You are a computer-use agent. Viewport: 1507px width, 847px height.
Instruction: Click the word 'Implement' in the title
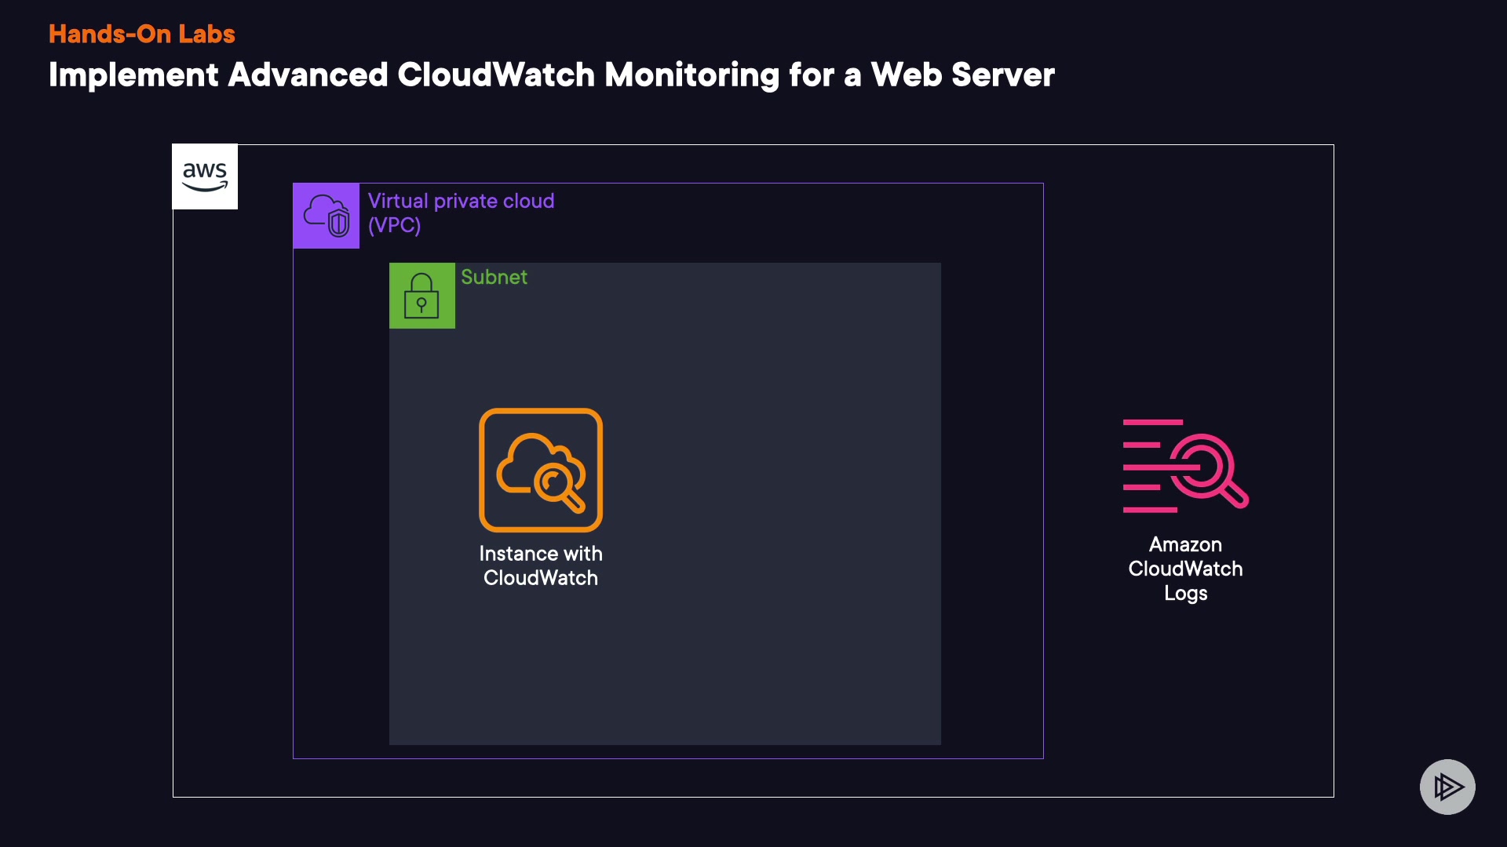133,75
